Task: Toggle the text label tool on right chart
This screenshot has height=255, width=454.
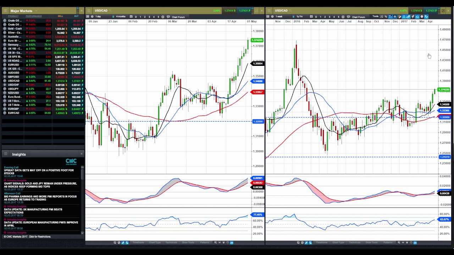Action: [390, 17]
